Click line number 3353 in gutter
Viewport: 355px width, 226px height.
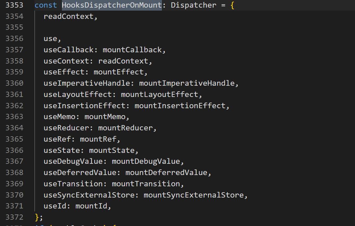click(x=14, y=5)
